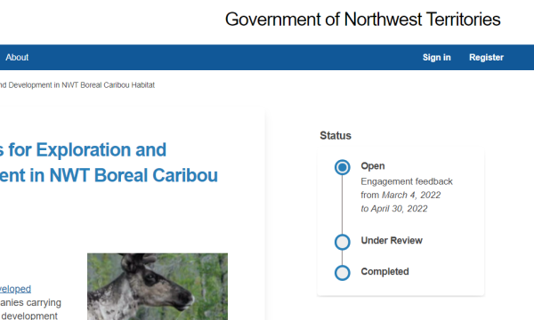Select the Open status circle

343,167
